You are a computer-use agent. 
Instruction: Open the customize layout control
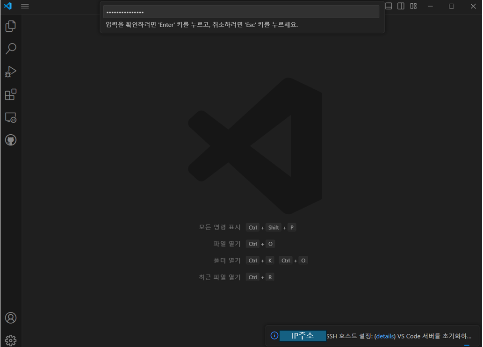point(413,6)
